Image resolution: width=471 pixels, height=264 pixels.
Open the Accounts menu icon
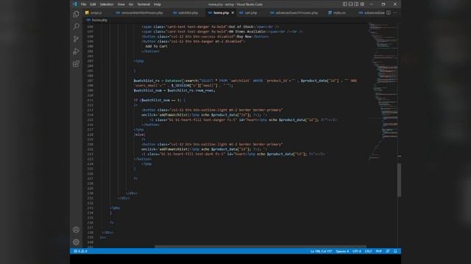click(x=76, y=230)
